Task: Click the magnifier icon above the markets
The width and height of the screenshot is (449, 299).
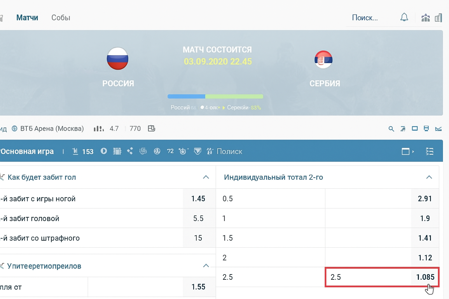Action: pyautogui.click(x=391, y=128)
